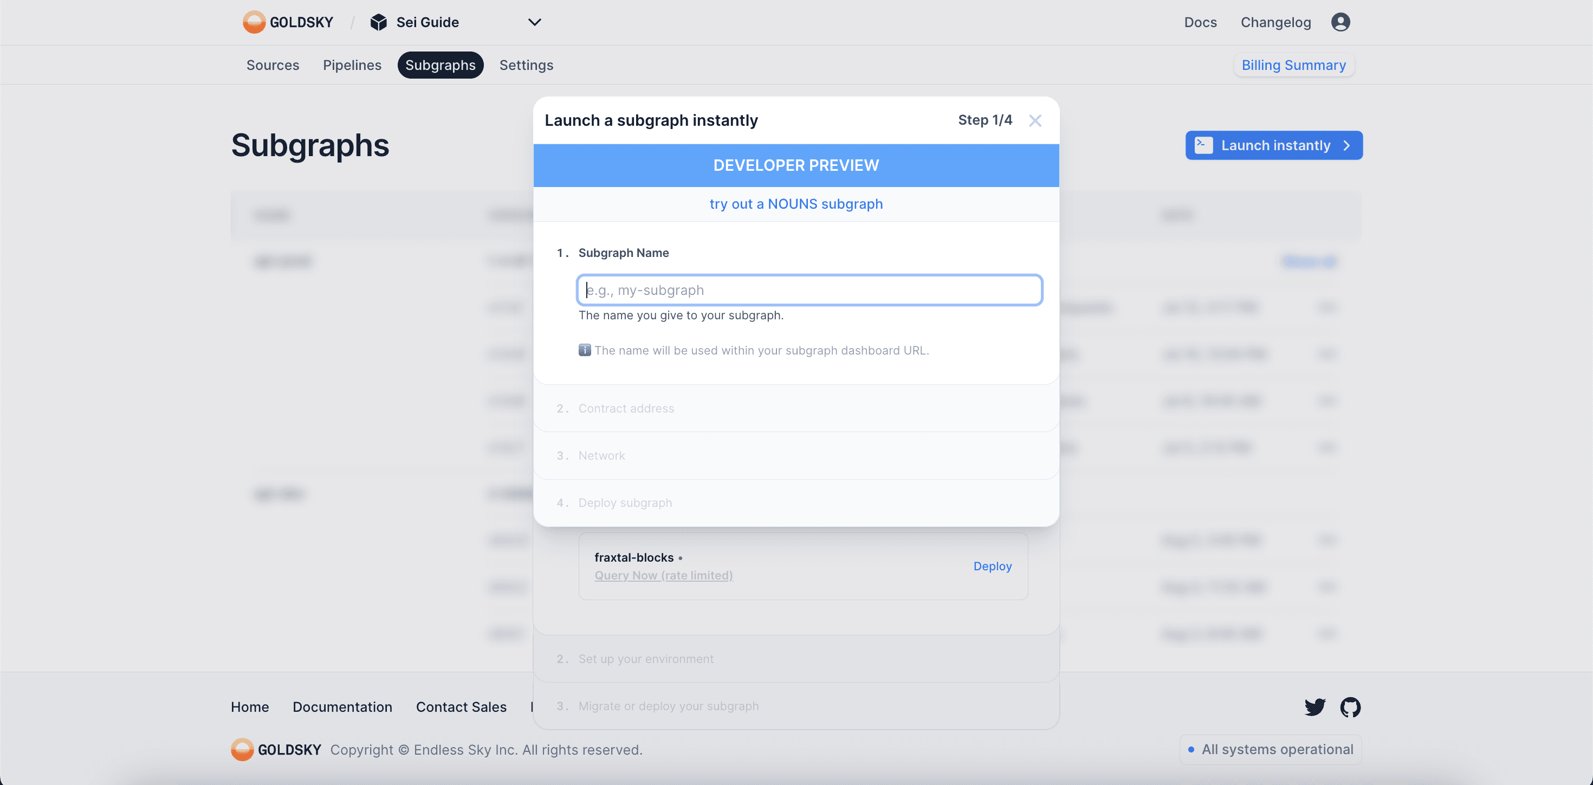Switch to the Sources tab

273,65
